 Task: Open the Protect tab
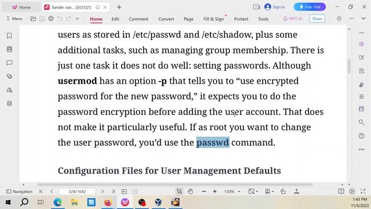coord(241,19)
